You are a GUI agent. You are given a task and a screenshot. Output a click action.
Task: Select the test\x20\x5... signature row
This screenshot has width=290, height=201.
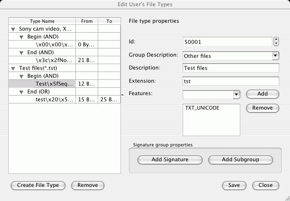click(x=64, y=100)
